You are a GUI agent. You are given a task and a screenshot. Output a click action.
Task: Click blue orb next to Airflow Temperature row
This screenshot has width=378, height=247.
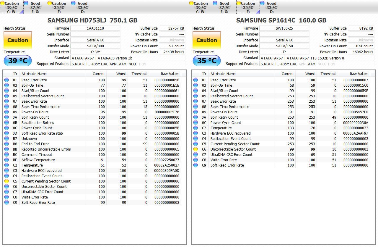point(6,160)
